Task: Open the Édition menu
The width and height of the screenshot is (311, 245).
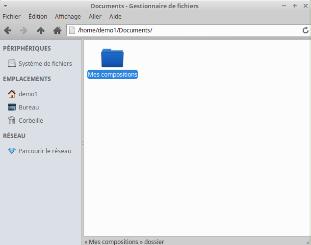Action: point(38,16)
